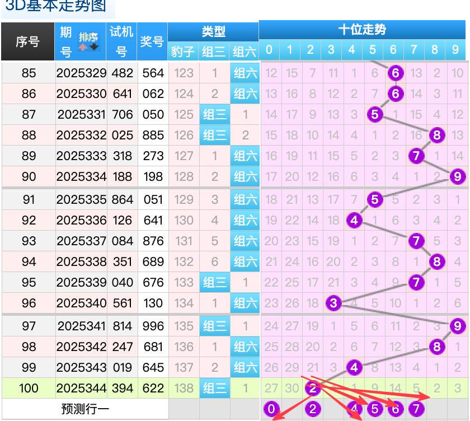This screenshot has height=421, width=470.
Task: Select issue number 2025329
Action: point(81,73)
